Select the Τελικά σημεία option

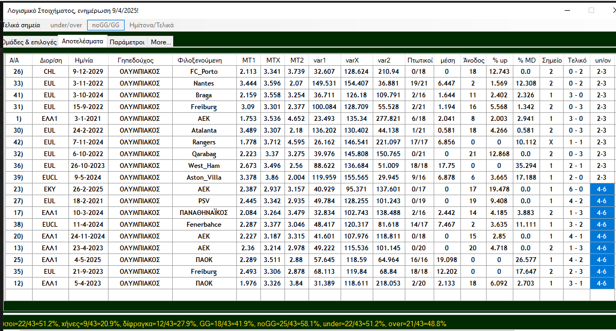[21, 25]
